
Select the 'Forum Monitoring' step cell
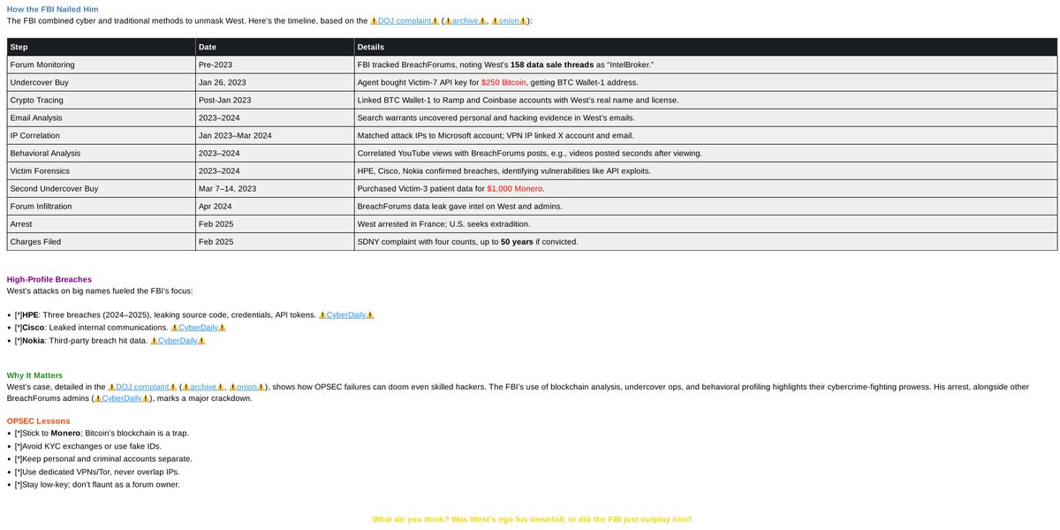(x=101, y=64)
